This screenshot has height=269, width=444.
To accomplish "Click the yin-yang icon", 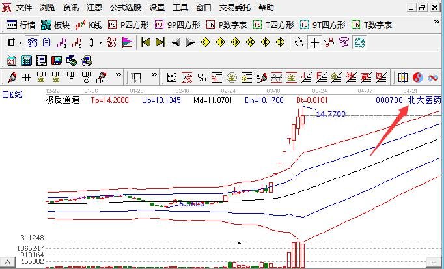I will click(x=418, y=78).
